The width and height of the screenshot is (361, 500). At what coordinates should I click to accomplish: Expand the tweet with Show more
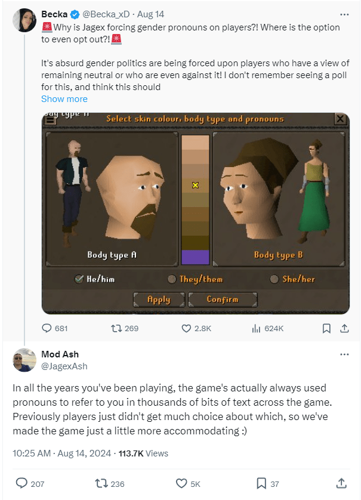coord(64,98)
